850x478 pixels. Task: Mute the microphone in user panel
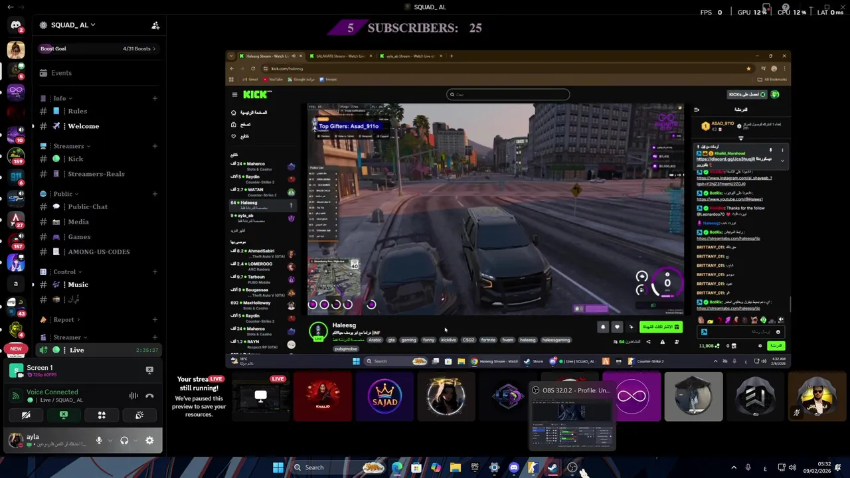click(x=99, y=440)
